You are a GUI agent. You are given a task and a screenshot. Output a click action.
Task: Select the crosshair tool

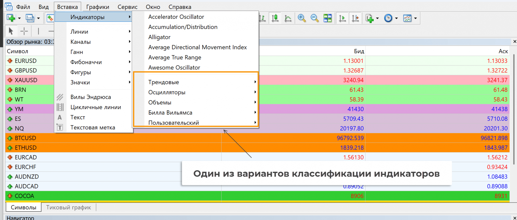pyautogui.click(x=24, y=31)
